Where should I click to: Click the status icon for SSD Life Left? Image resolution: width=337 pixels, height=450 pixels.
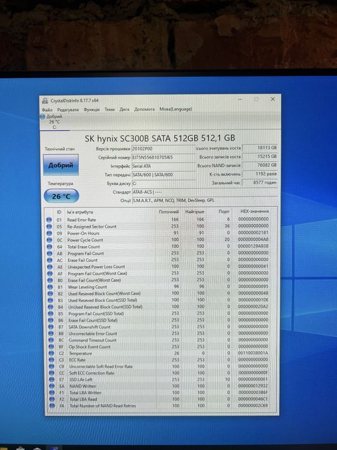[52, 379]
